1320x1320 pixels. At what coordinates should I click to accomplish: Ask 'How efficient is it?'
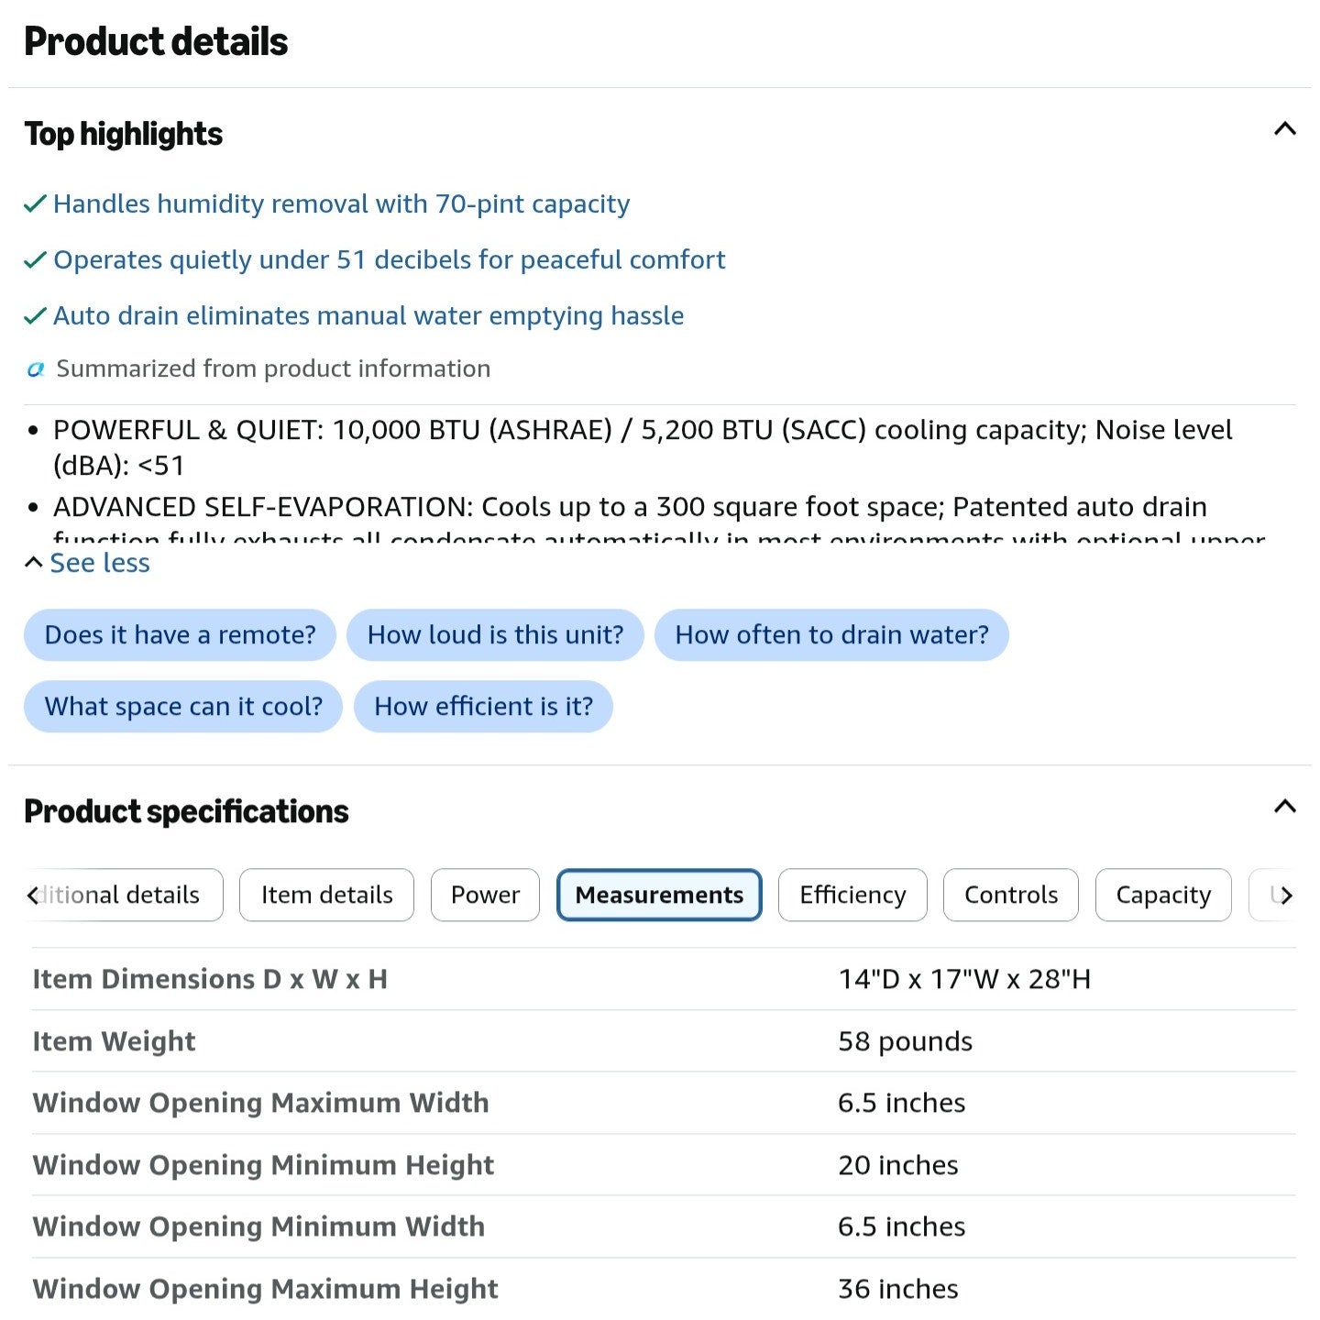(x=483, y=706)
